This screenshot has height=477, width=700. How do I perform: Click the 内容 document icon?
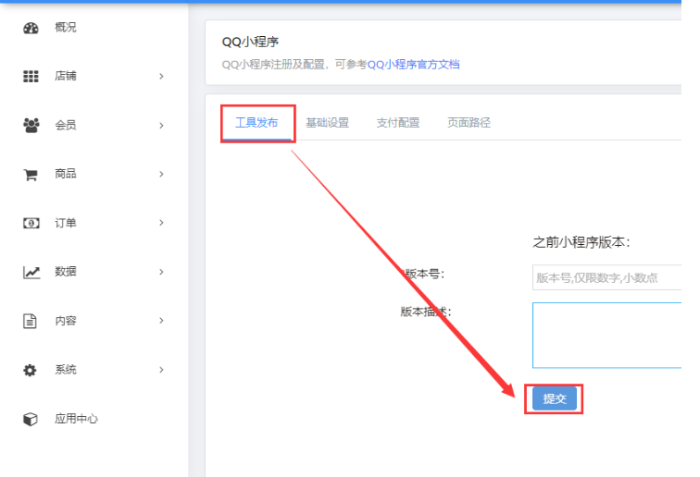(x=30, y=321)
